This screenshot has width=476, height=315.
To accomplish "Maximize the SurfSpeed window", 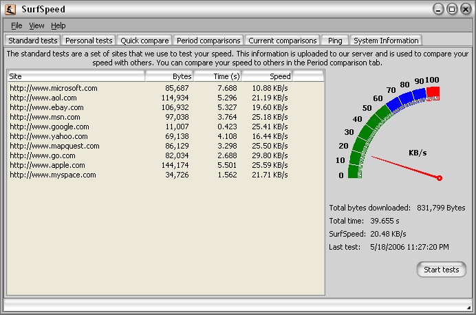I will 452,9.
